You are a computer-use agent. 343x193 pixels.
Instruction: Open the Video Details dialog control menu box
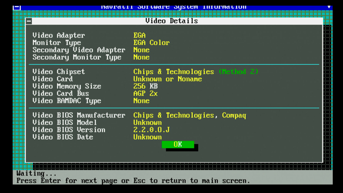(29, 21)
